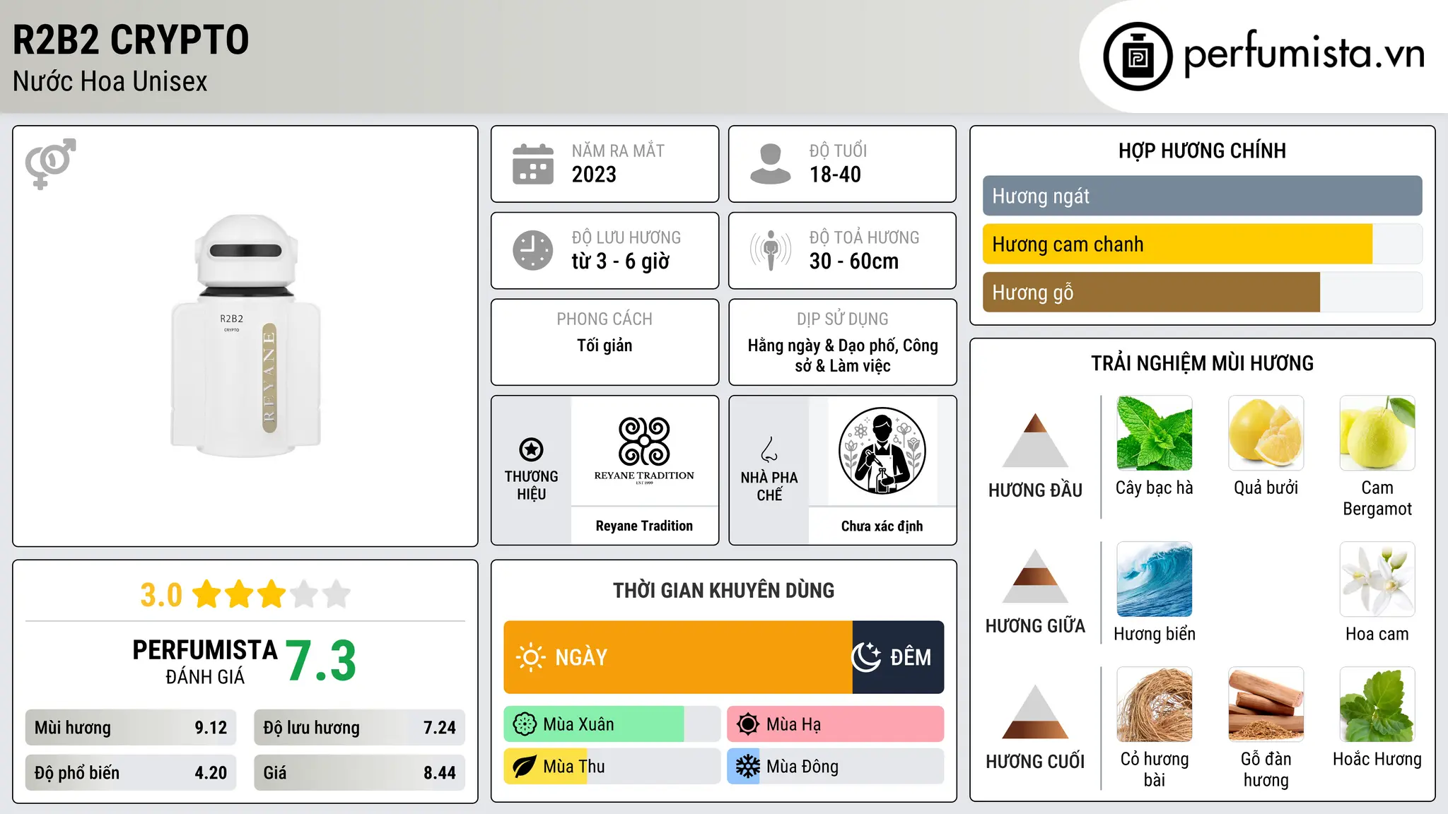Click the age range 18-40 value
1448x814 pixels.
[835, 175]
